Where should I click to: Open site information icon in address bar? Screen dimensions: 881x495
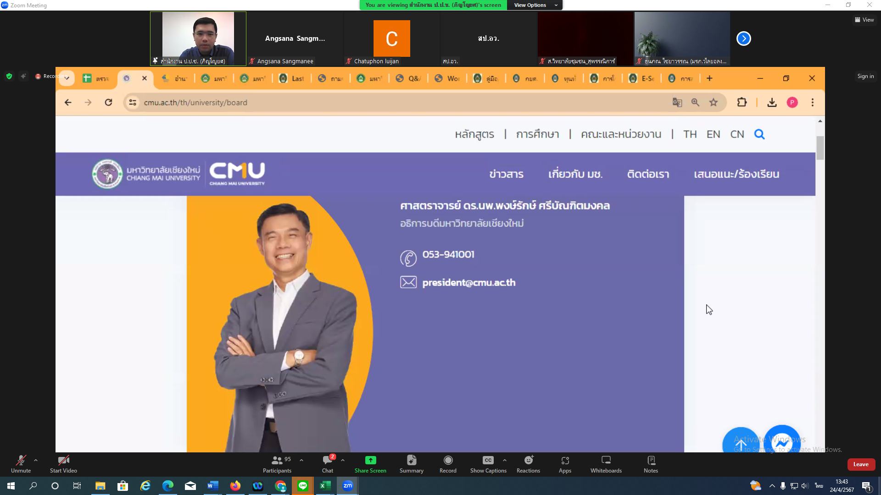click(133, 102)
